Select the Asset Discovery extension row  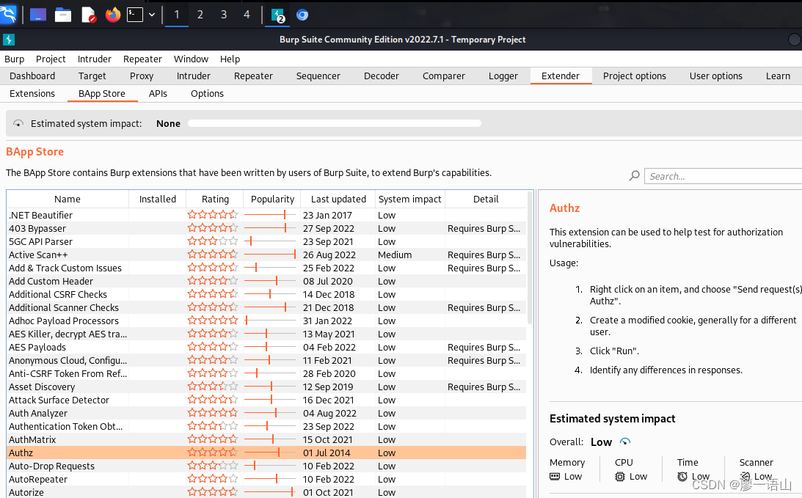coord(266,387)
